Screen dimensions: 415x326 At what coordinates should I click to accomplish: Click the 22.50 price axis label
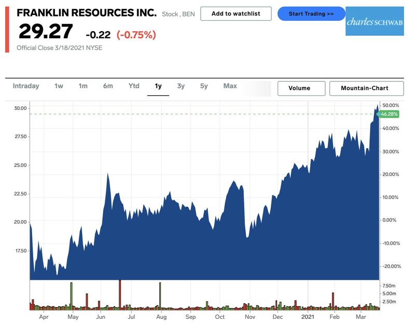coord(20,194)
